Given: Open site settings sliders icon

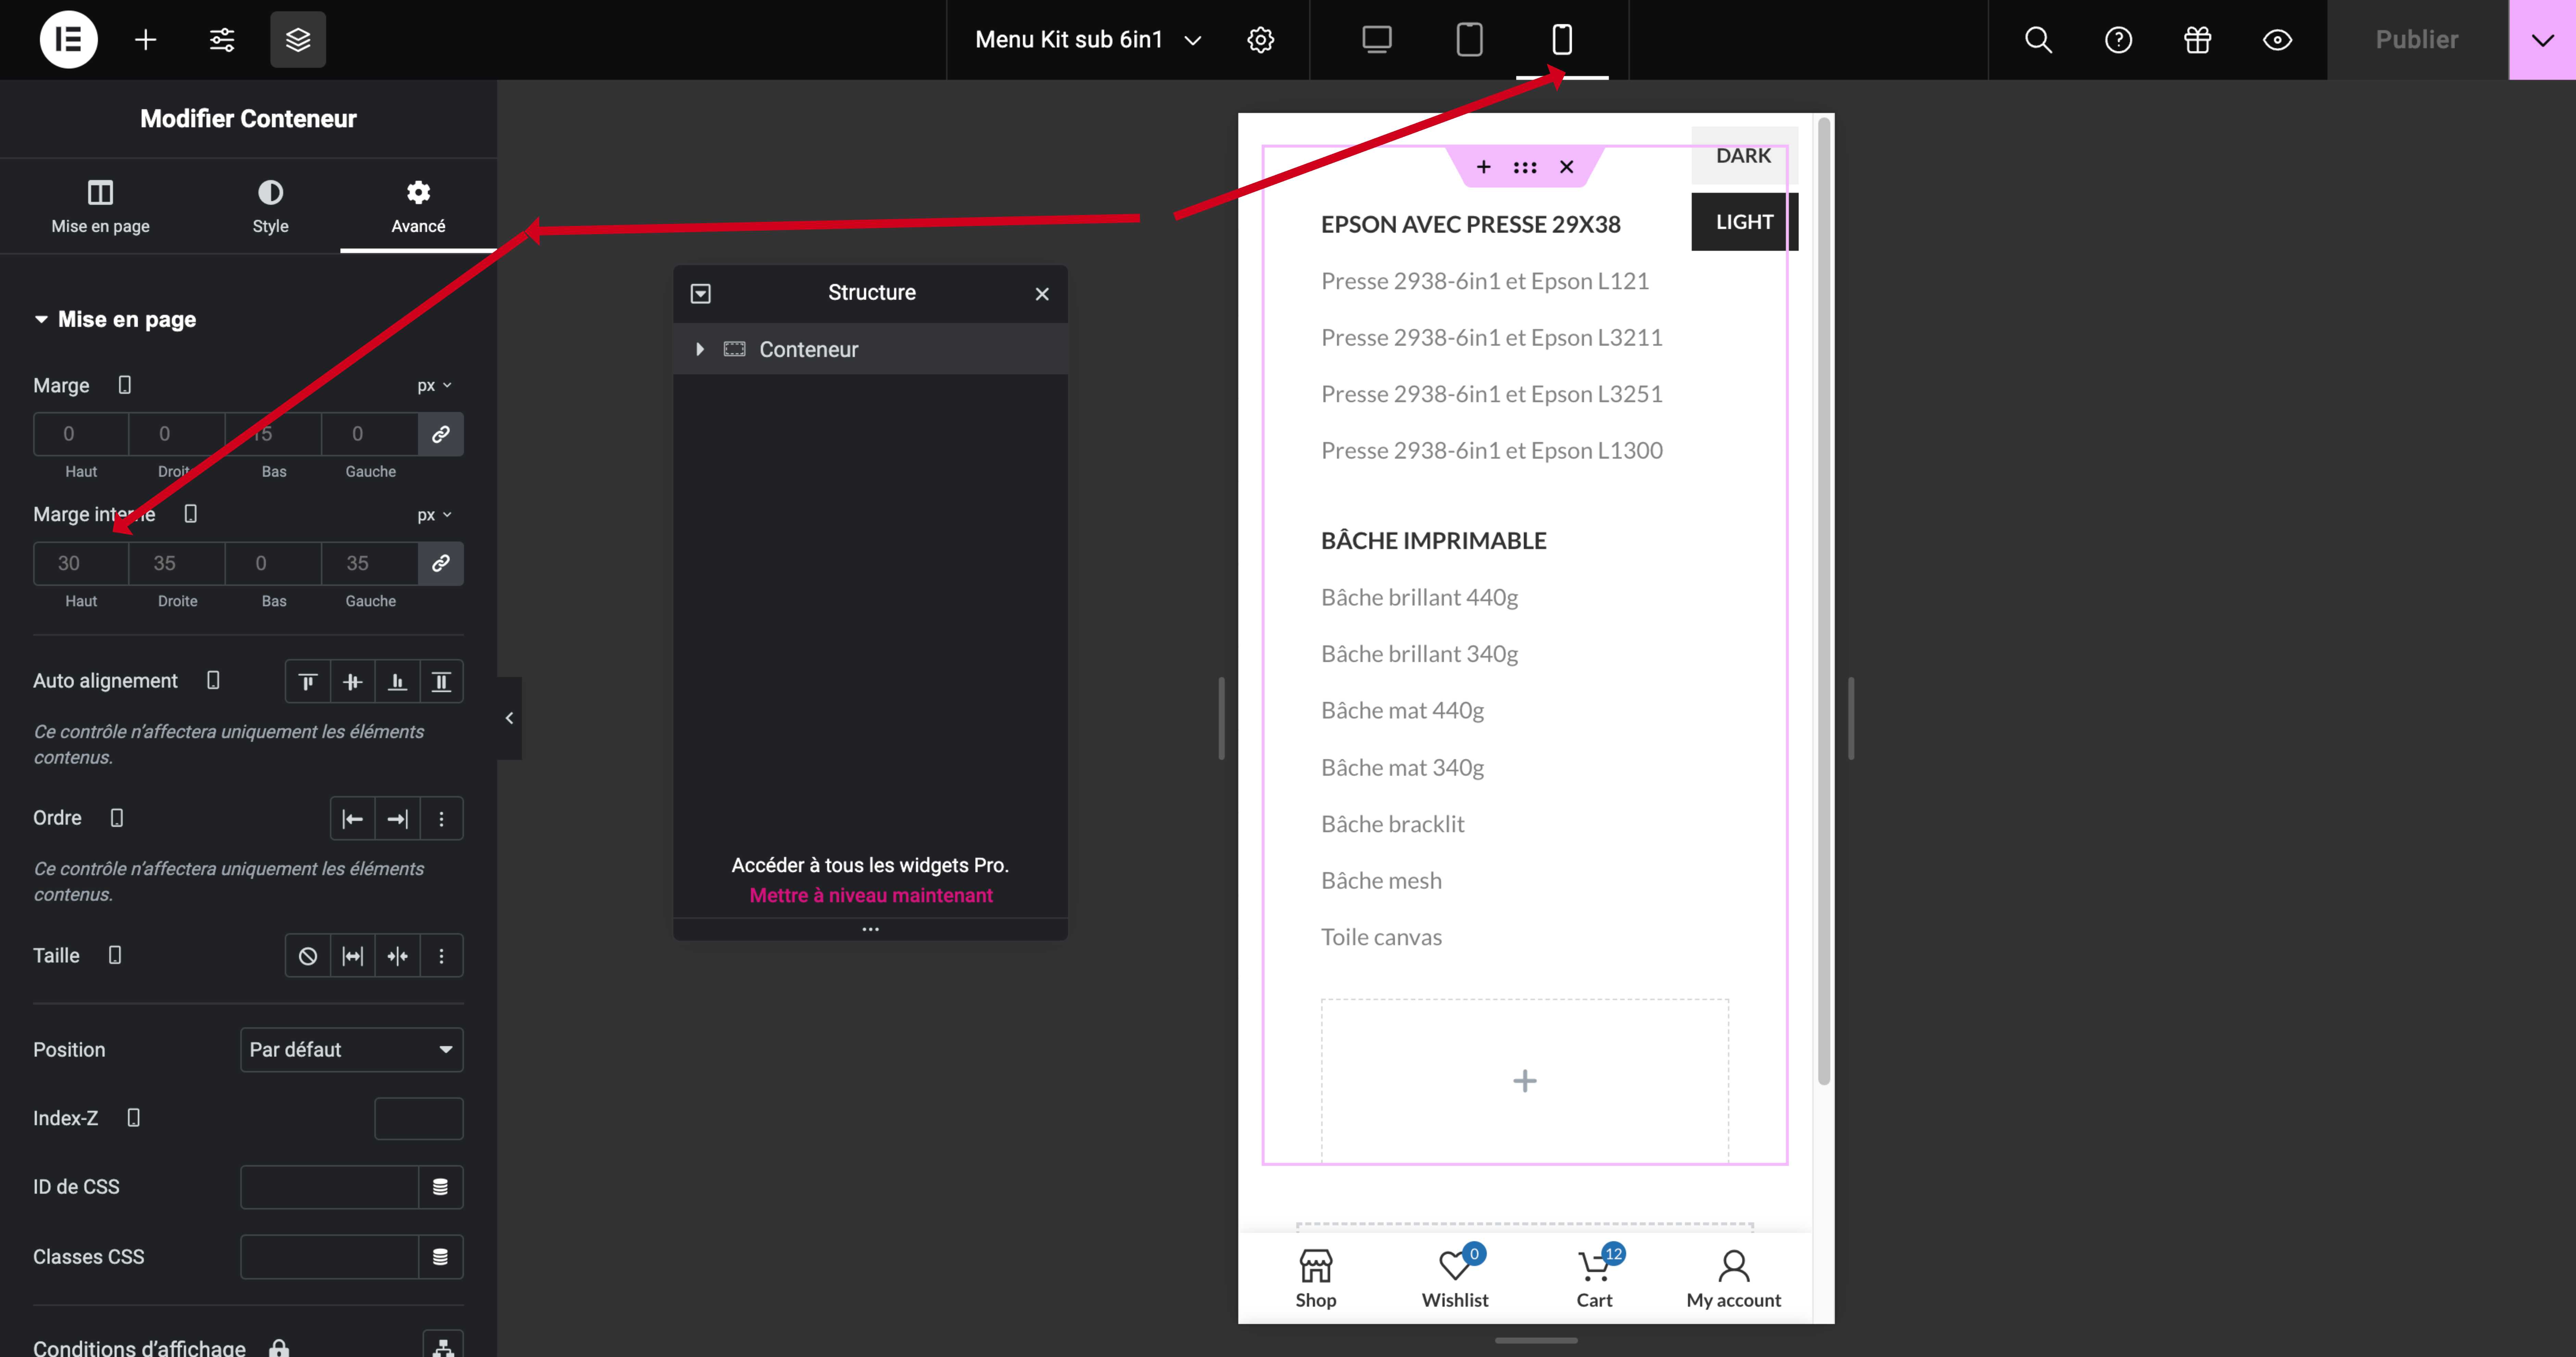Looking at the screenshot, I should [222, 40].
